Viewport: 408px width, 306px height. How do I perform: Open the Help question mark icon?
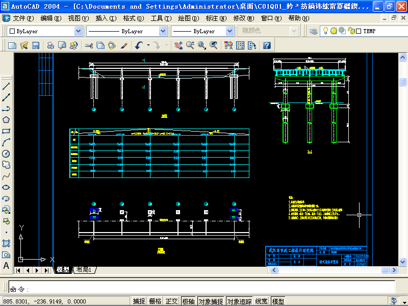[x=267, y=45]
